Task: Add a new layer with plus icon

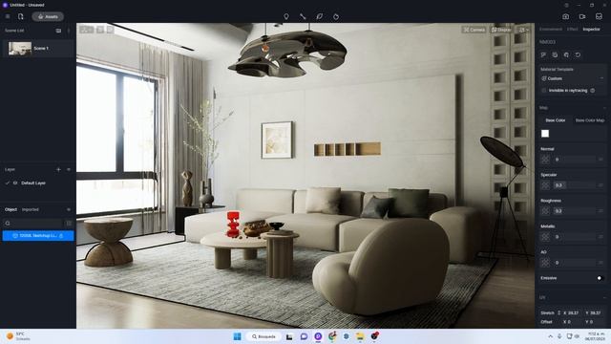Action: (x=58, y=169)
